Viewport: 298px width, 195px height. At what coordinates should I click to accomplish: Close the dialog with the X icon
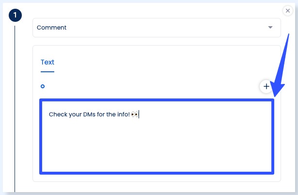coord(288,10)
